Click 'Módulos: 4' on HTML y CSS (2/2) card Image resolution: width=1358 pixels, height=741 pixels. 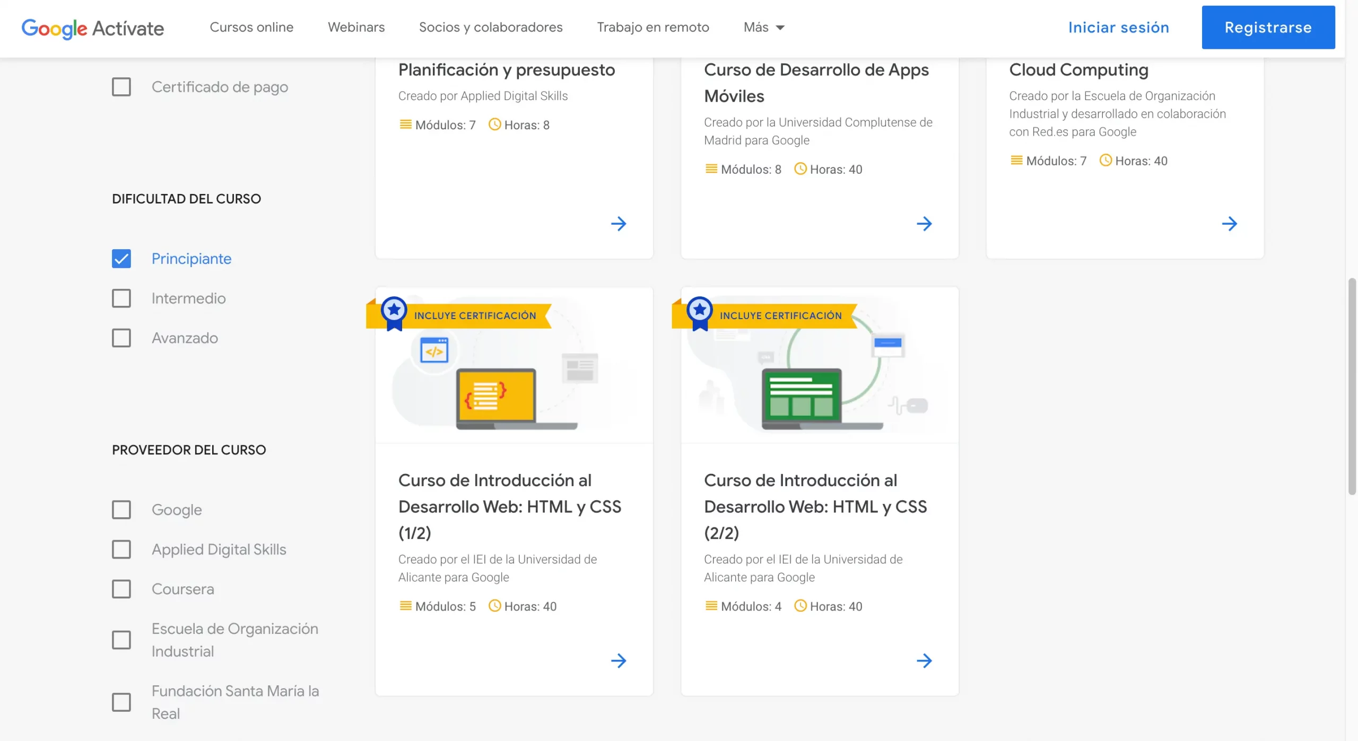[x=751, y=606]
